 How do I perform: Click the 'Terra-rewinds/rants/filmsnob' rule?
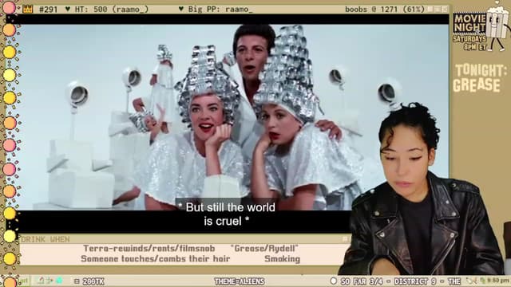pos(149,249)
